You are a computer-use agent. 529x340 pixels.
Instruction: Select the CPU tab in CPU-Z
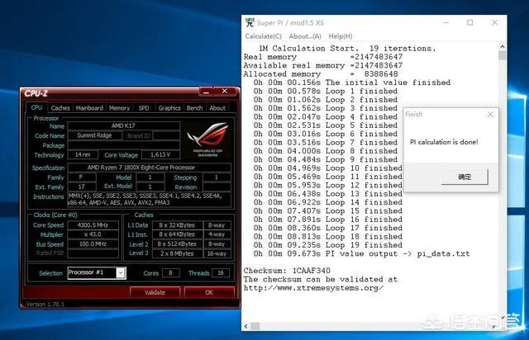click(36, 107)
